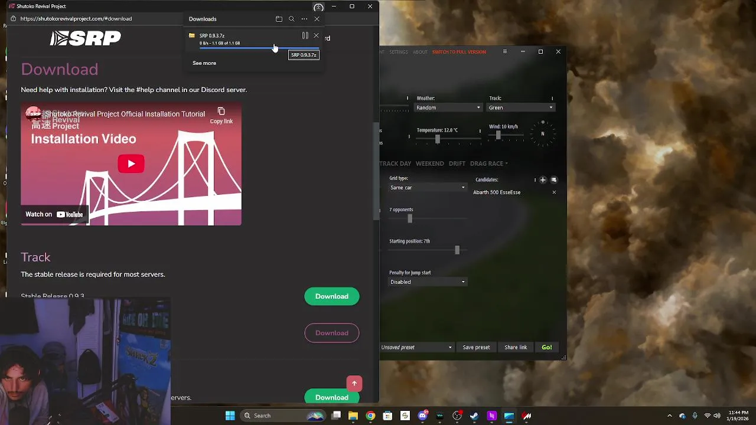Click the search icon in Downloads panel

point(291,19)
